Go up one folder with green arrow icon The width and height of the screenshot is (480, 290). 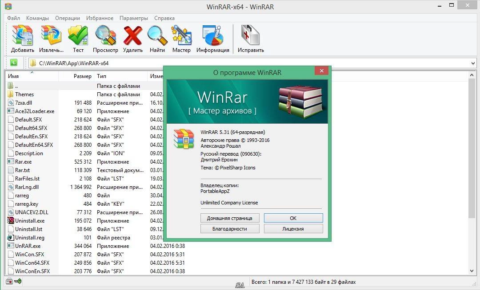14,63
